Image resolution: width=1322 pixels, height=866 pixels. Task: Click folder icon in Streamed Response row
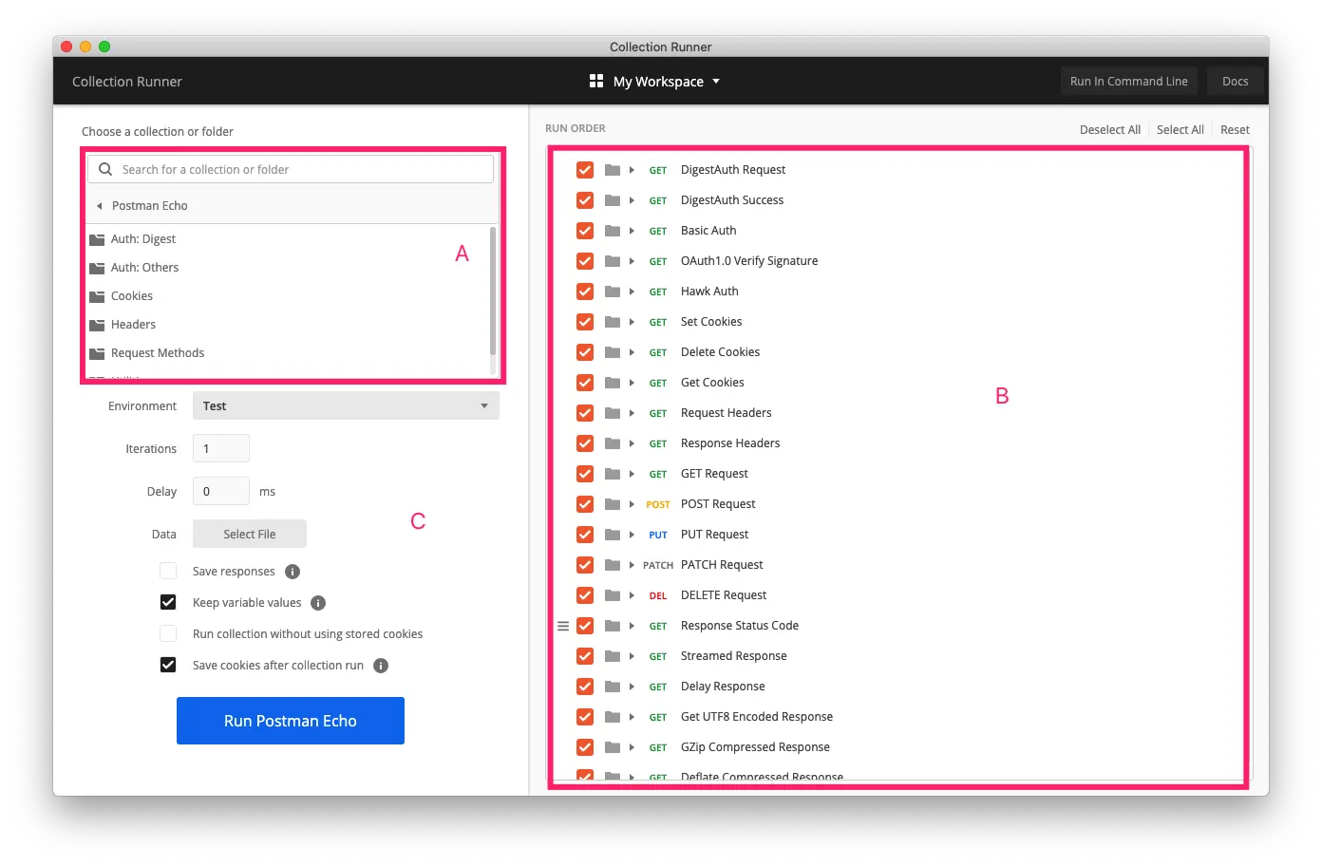tap(613, 656)
